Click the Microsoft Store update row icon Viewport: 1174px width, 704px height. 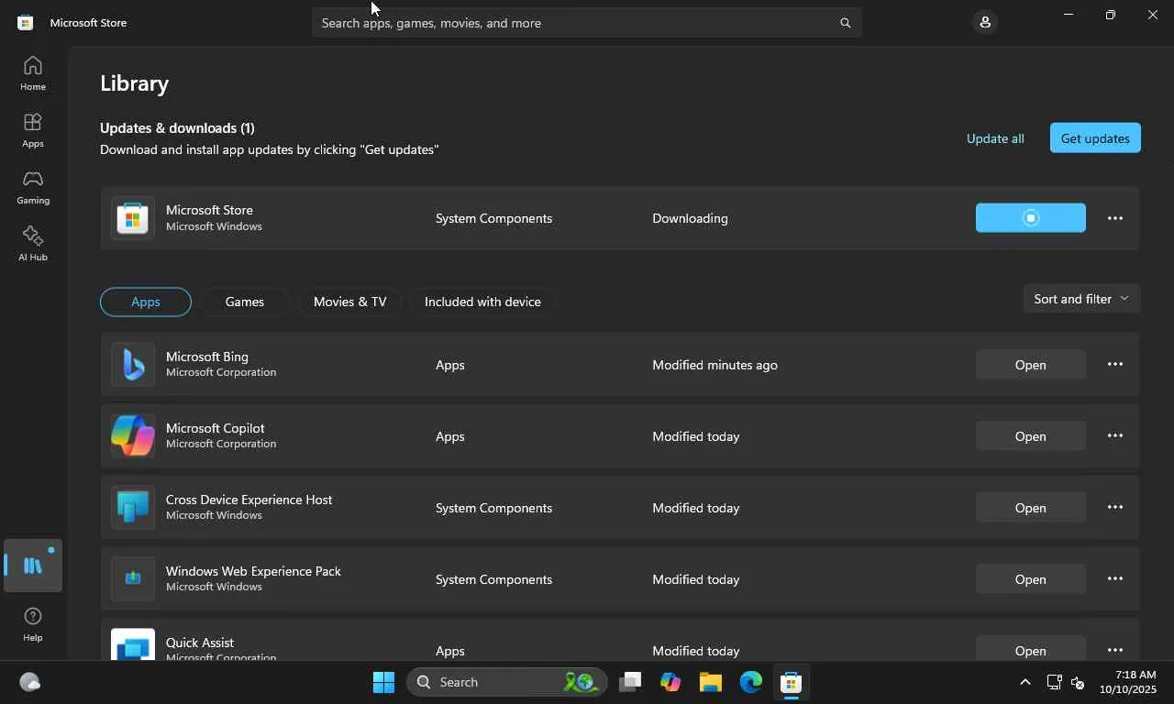click(x=133, y=218)
